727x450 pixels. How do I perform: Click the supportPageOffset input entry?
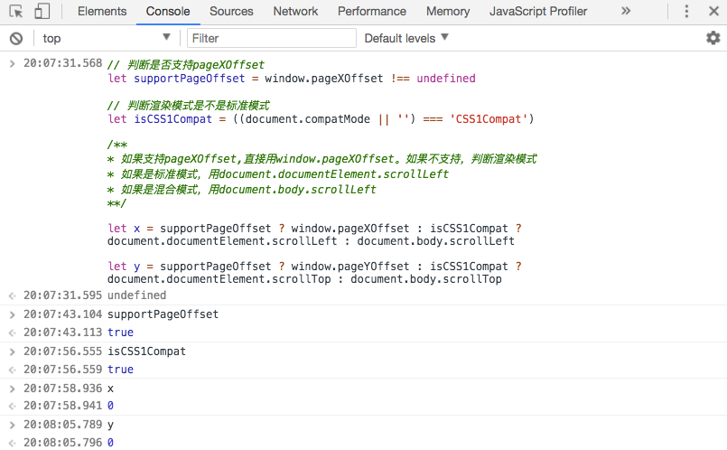[163, 314]
